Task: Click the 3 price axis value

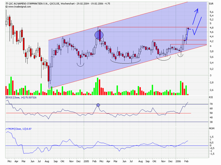Action: (x=211, y=75)
